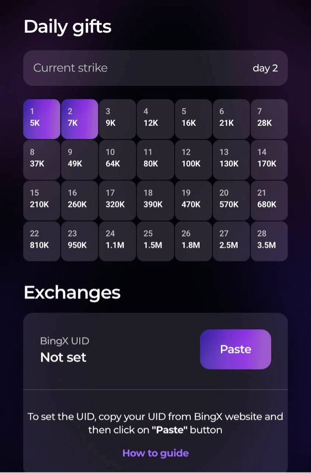Screen dimensions: 311x473
Task: Select the day 21 tile 680K
Action: [269, 201]
